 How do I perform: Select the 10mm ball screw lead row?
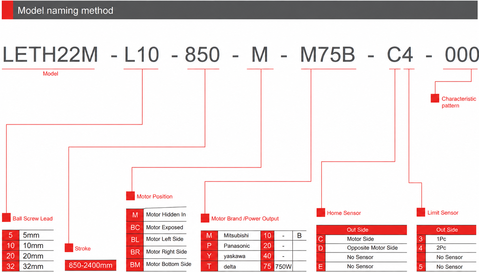(28, 246)
